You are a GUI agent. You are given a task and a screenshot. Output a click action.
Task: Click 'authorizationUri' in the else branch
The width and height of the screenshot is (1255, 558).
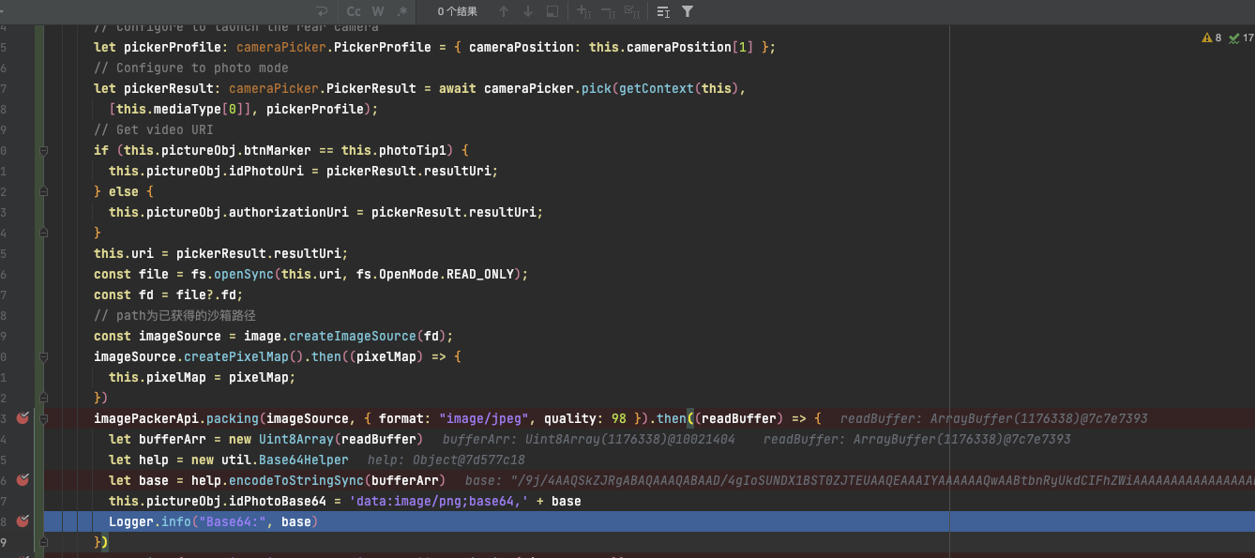(x=289, y=212)
